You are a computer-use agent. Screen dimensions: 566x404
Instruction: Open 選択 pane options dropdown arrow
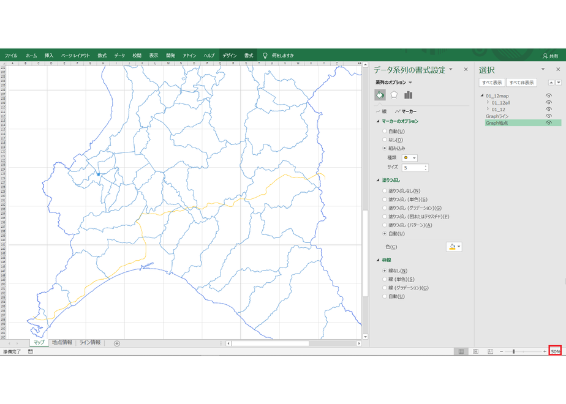(543, 69)
